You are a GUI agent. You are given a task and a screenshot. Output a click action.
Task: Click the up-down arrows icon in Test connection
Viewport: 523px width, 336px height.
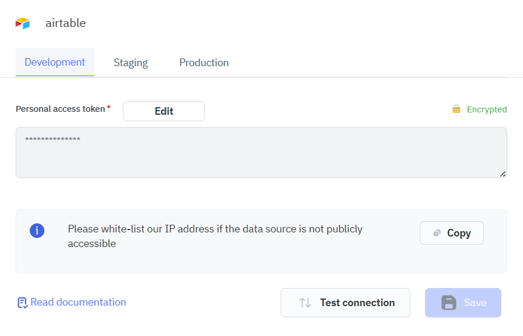[305, 303]
